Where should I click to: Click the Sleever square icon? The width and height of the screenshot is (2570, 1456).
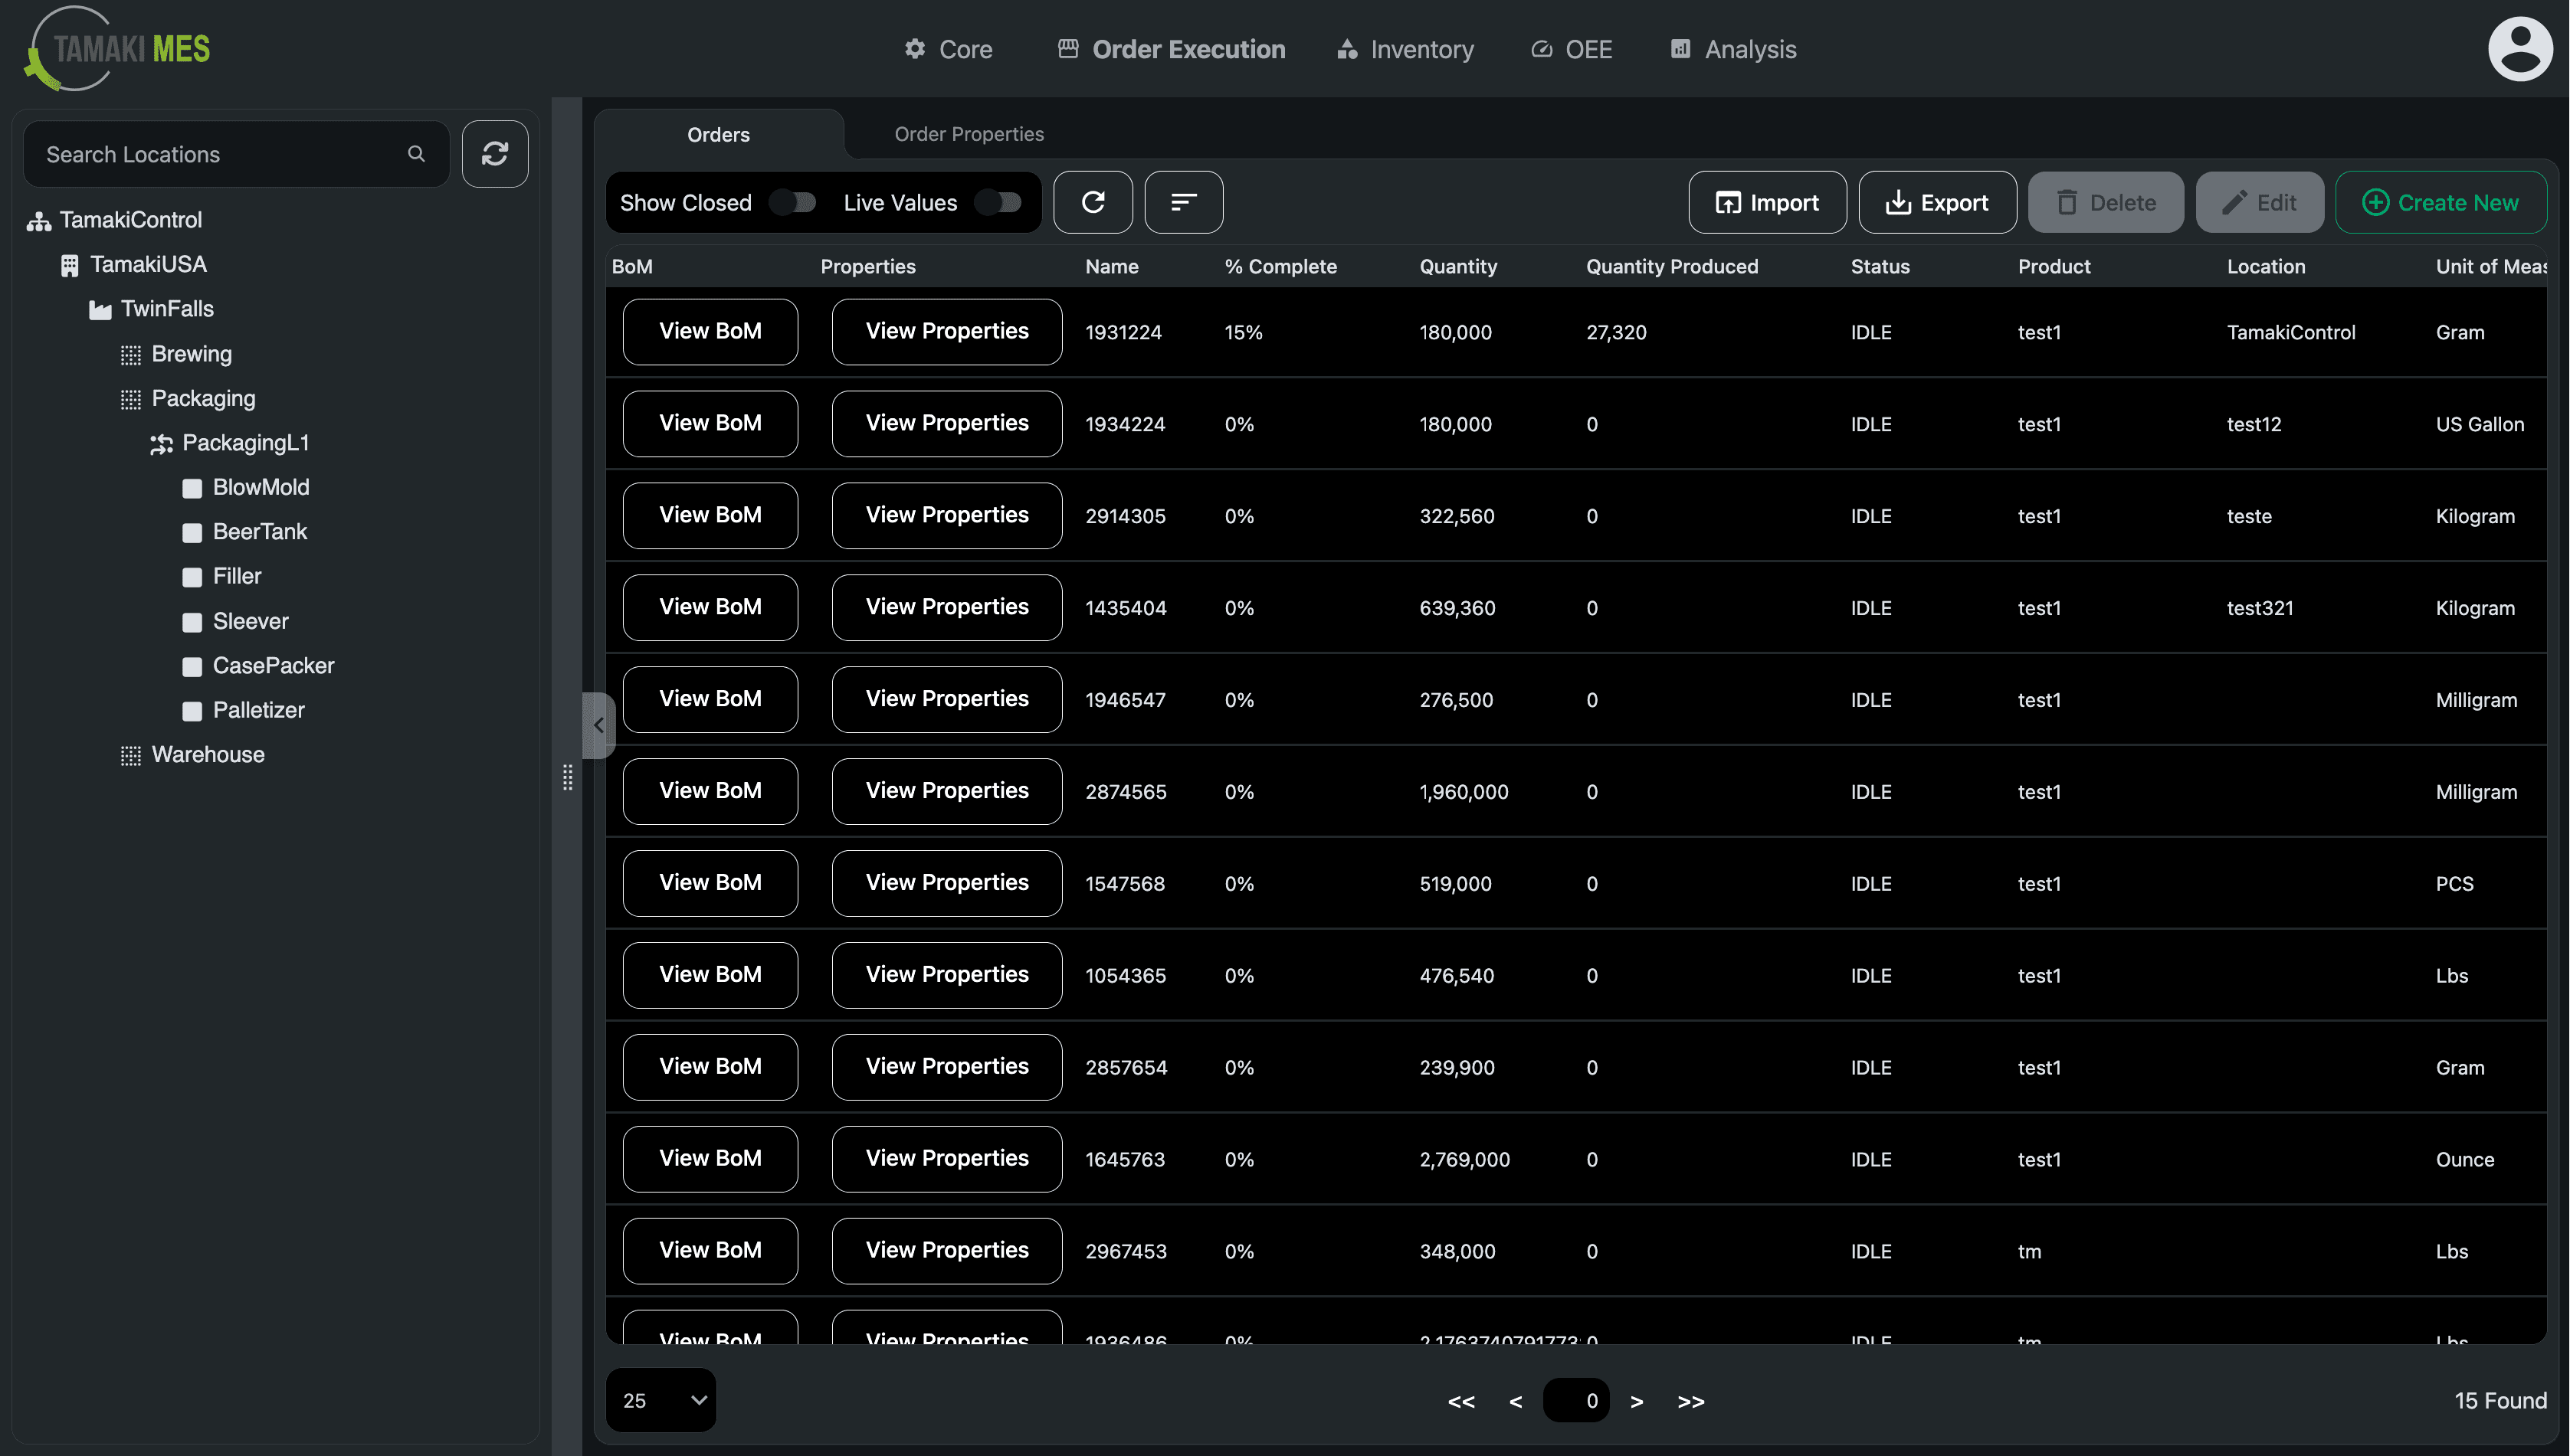[192, 622]
